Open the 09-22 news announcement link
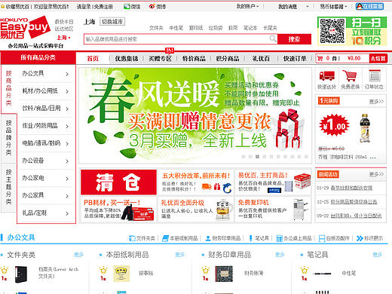392x294 pixels. (356, 216)
